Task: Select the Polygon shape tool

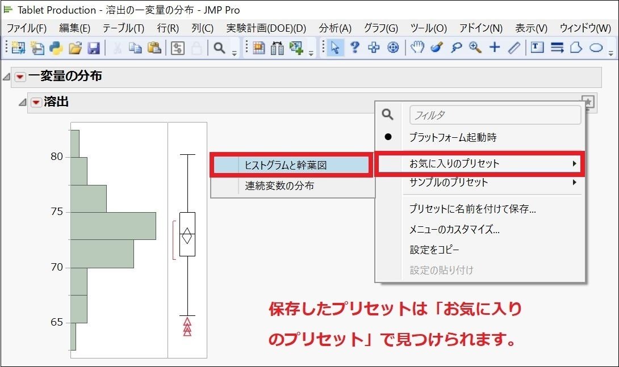Action: [576, 48]
